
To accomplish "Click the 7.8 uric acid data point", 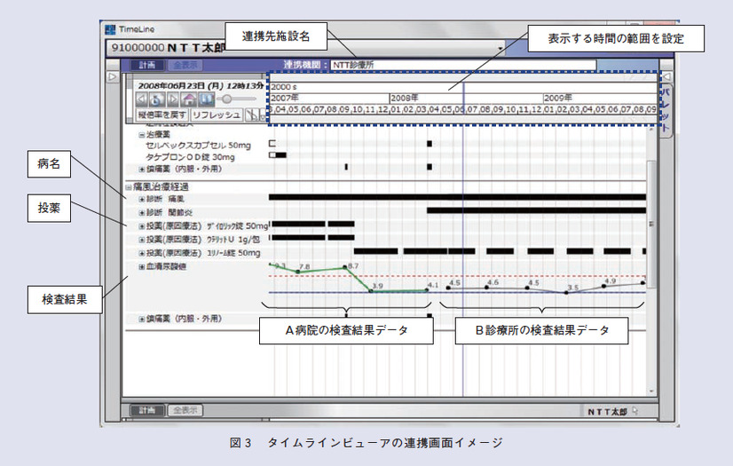I will pyautogui.click(x=298, y=272).
